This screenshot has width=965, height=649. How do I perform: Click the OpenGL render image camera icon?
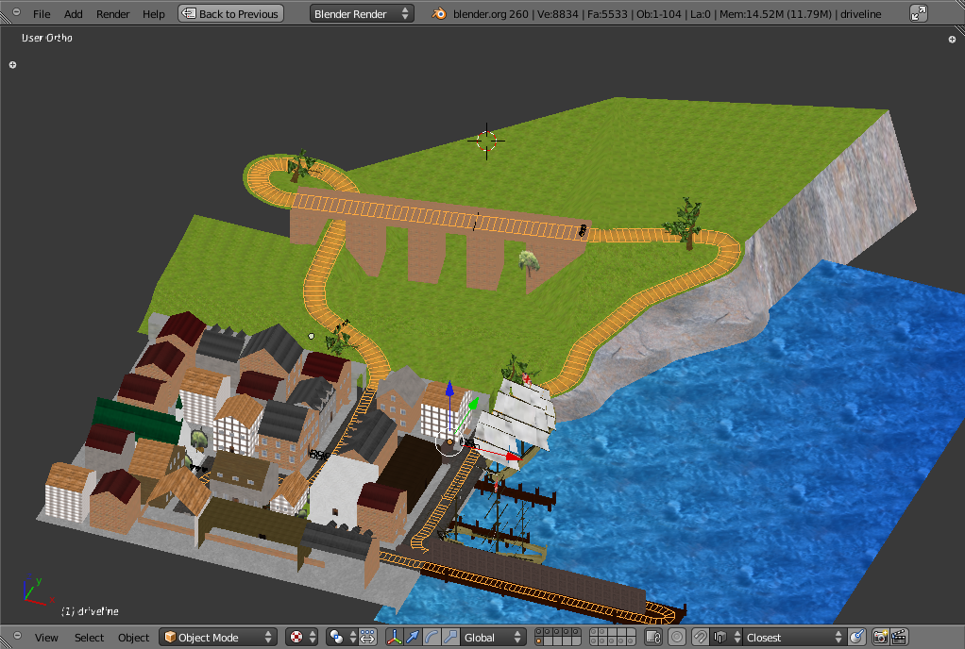click(x=880, y=638)
